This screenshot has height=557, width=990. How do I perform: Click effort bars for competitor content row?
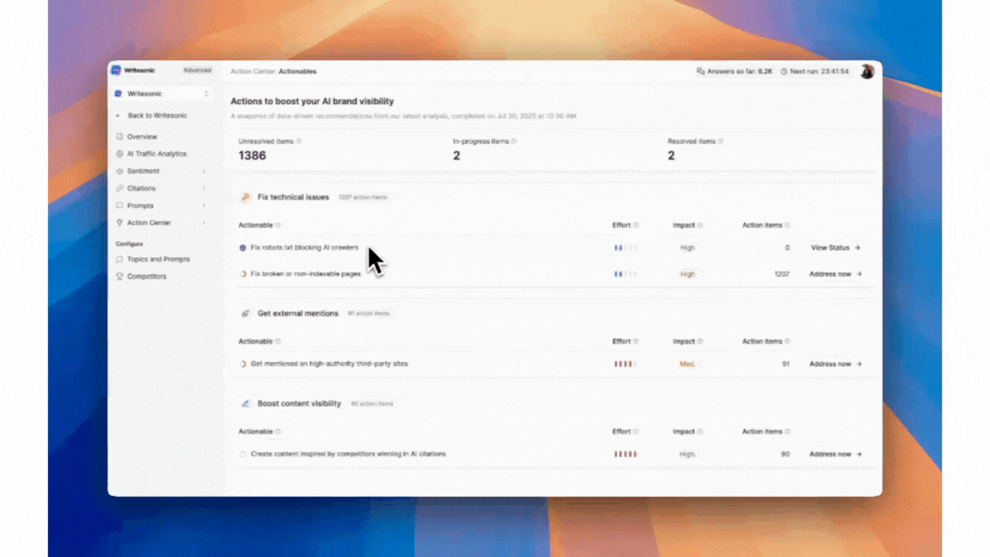625,454
